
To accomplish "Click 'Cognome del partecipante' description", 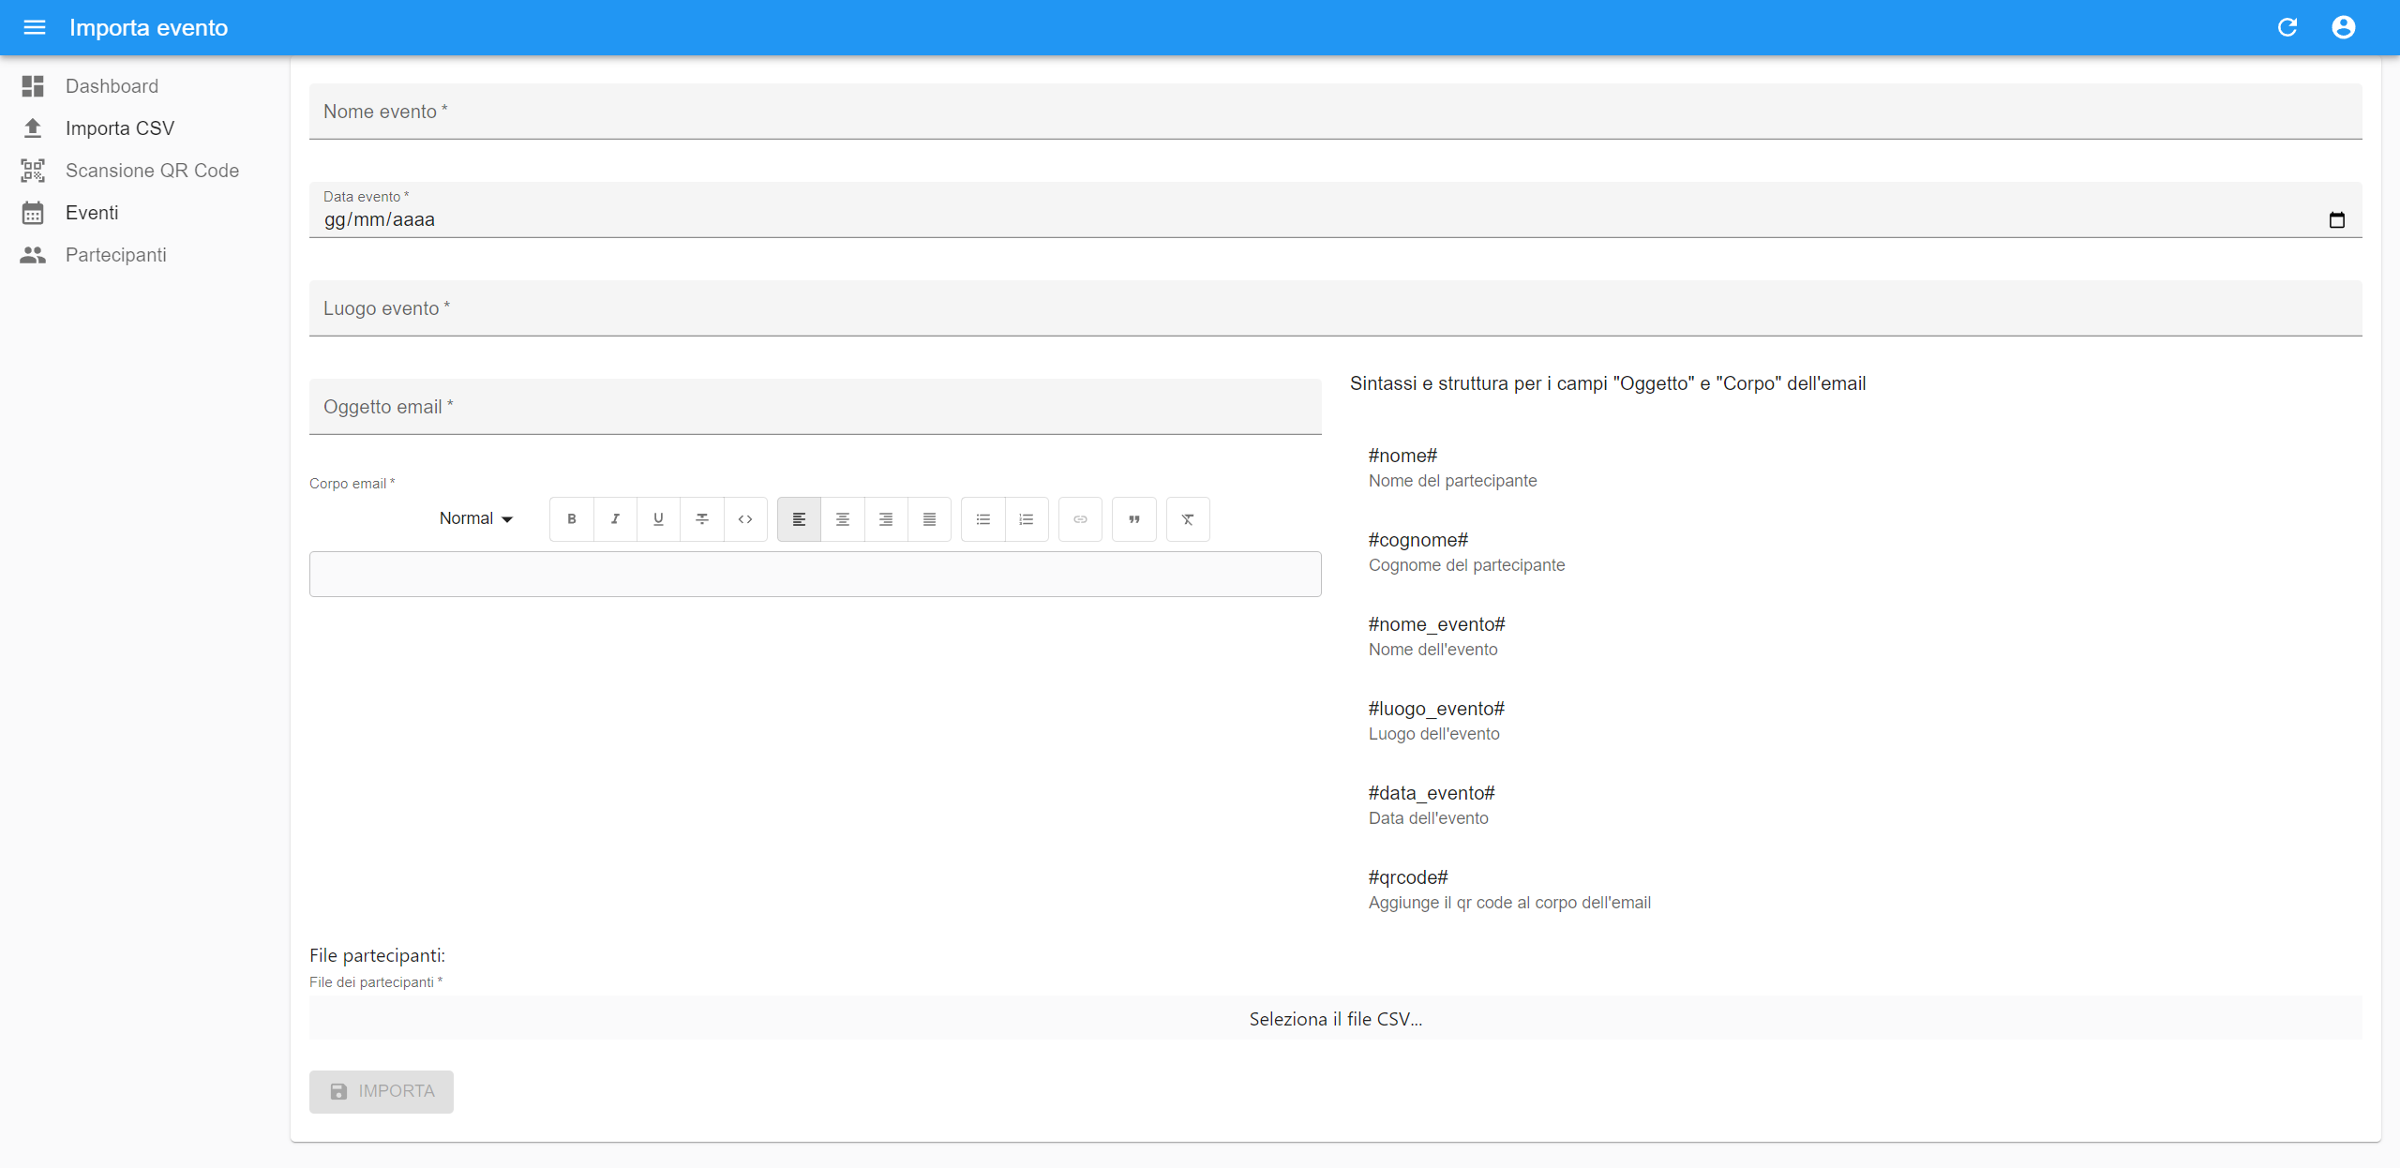I will [x=1466, y=565].
